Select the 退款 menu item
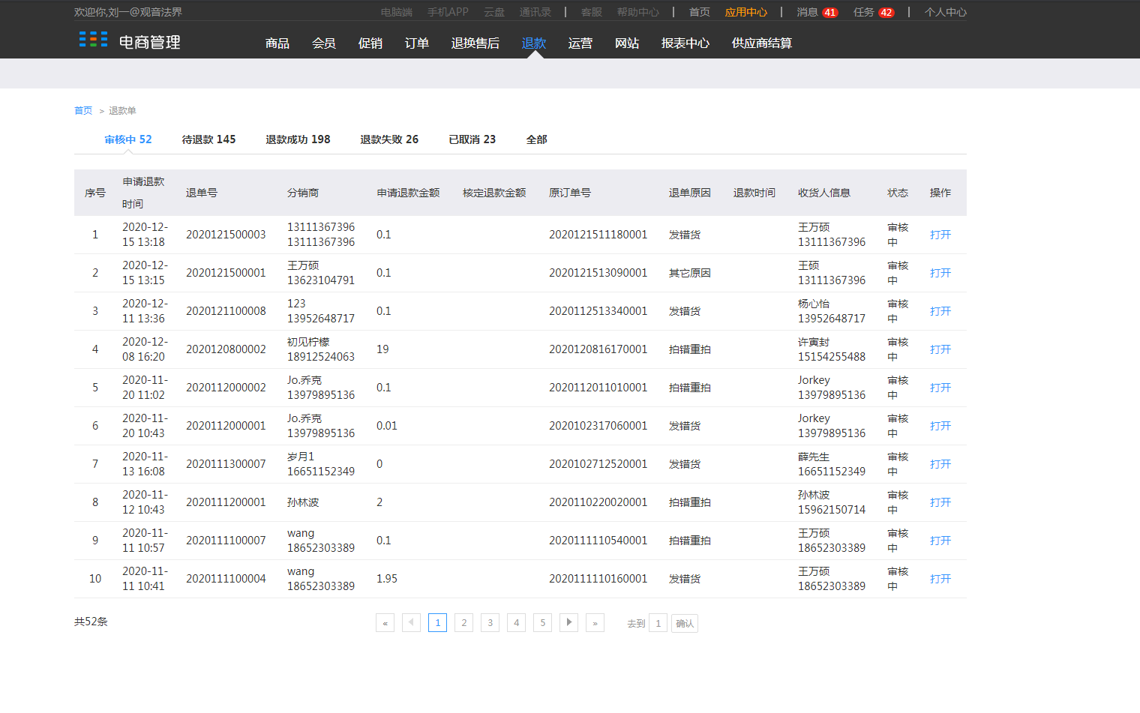 click(534, 43)
